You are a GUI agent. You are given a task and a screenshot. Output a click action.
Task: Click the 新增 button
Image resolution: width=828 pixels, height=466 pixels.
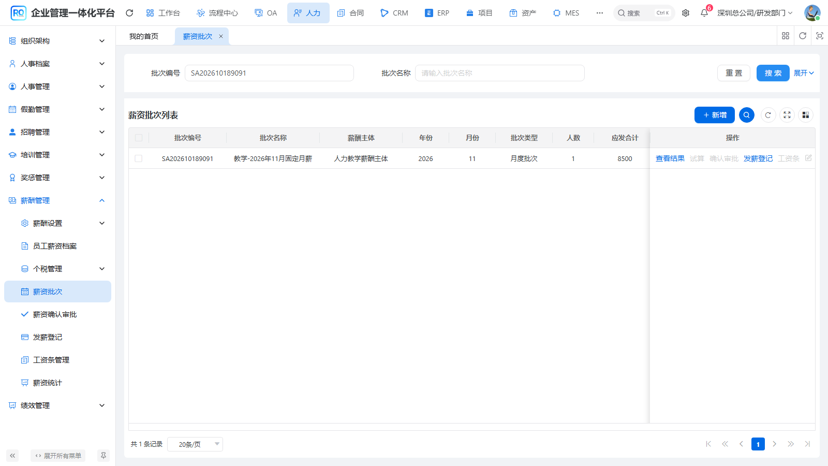715,115
